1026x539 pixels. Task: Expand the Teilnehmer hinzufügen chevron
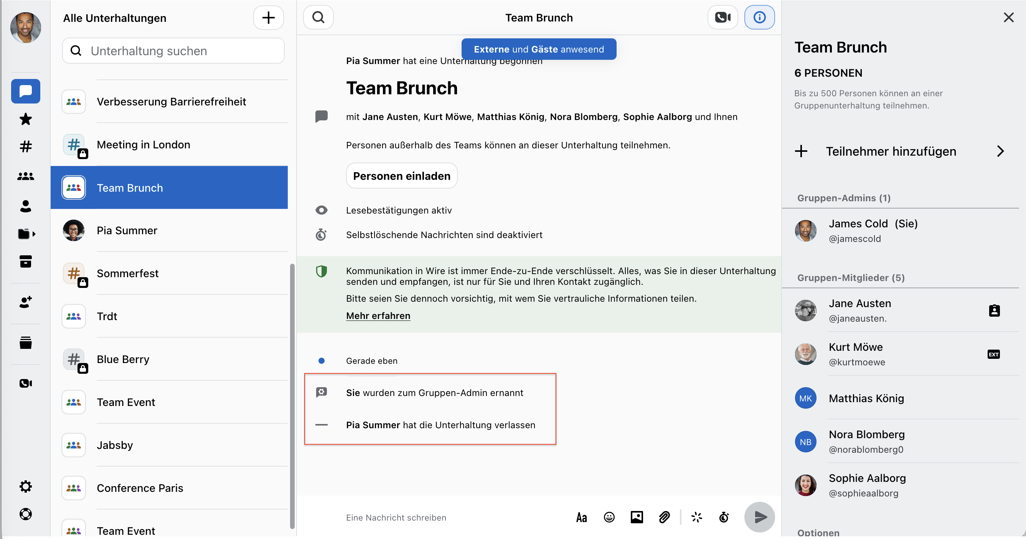coord(1000,151)
